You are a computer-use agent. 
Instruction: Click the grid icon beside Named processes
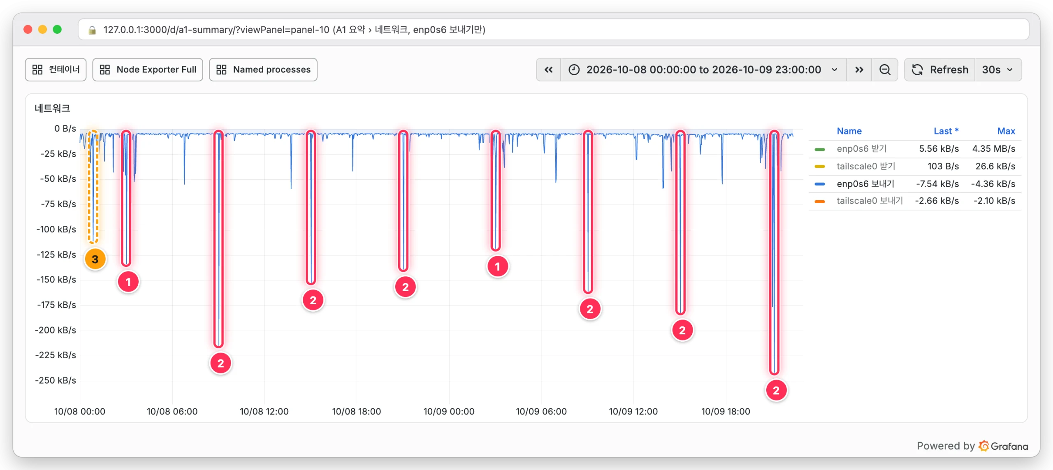pos(221,69)
